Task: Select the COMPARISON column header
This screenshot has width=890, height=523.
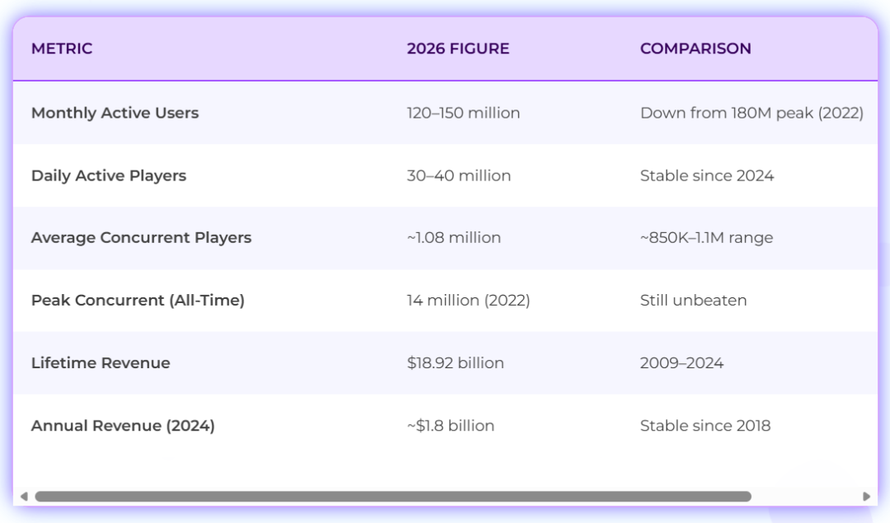Action: click(696, 49)
